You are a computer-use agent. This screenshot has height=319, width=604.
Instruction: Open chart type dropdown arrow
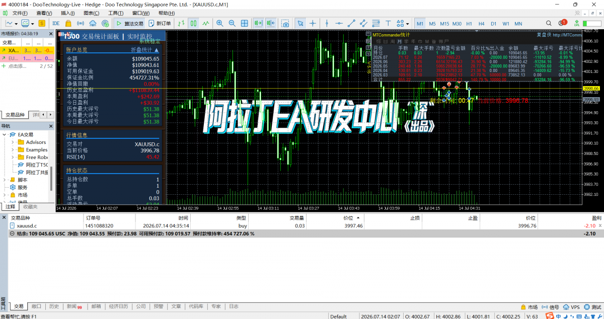point(17,23)
